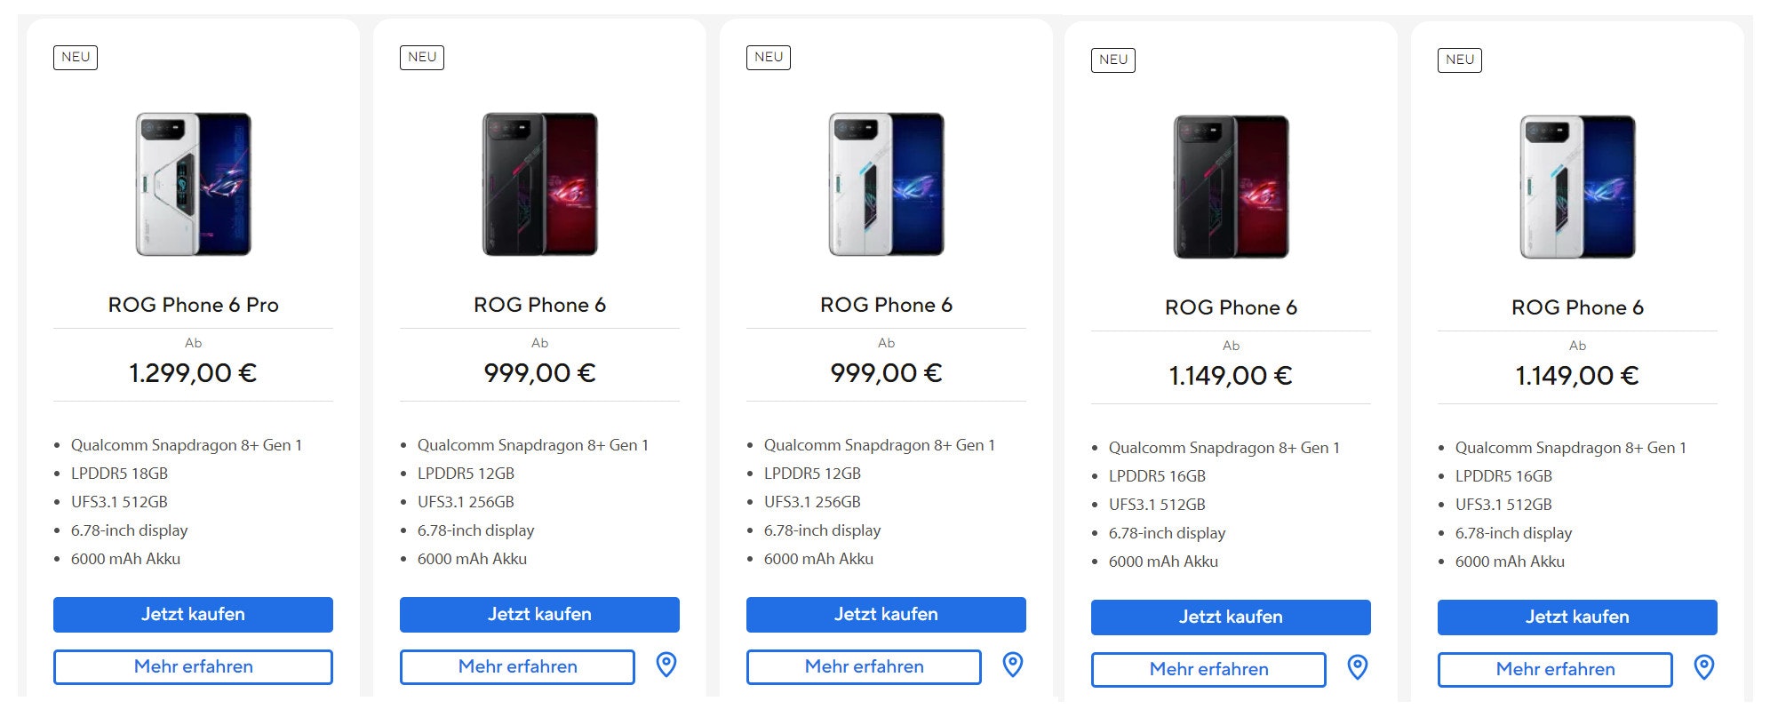Click the NEU badge on the ROG Phone 6 Pro card
Image resolution: width=1770 pixels, height=725 pixels.
[76, 57]
